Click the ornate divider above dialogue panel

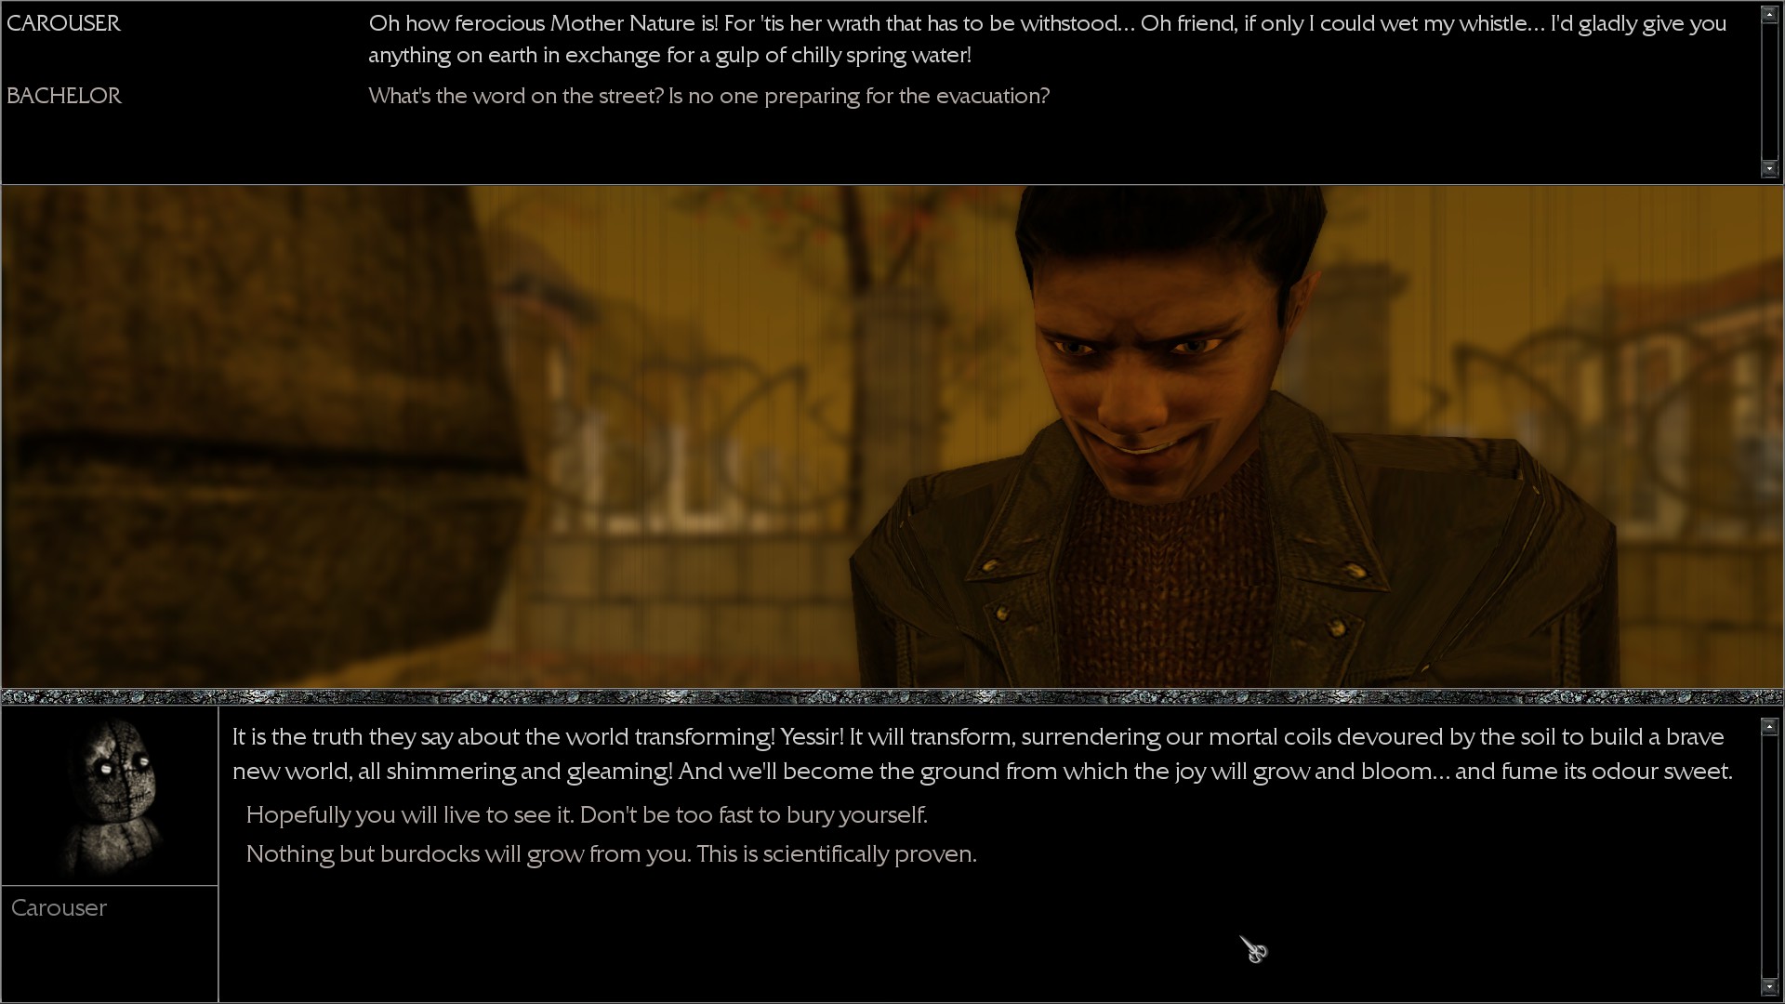892,696
